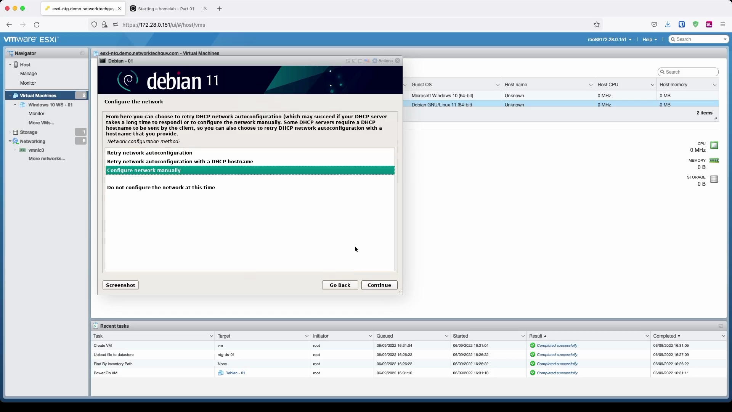Open Debian - 01 link in Recent tasks

pyautogui.click(x=235, y=373)
